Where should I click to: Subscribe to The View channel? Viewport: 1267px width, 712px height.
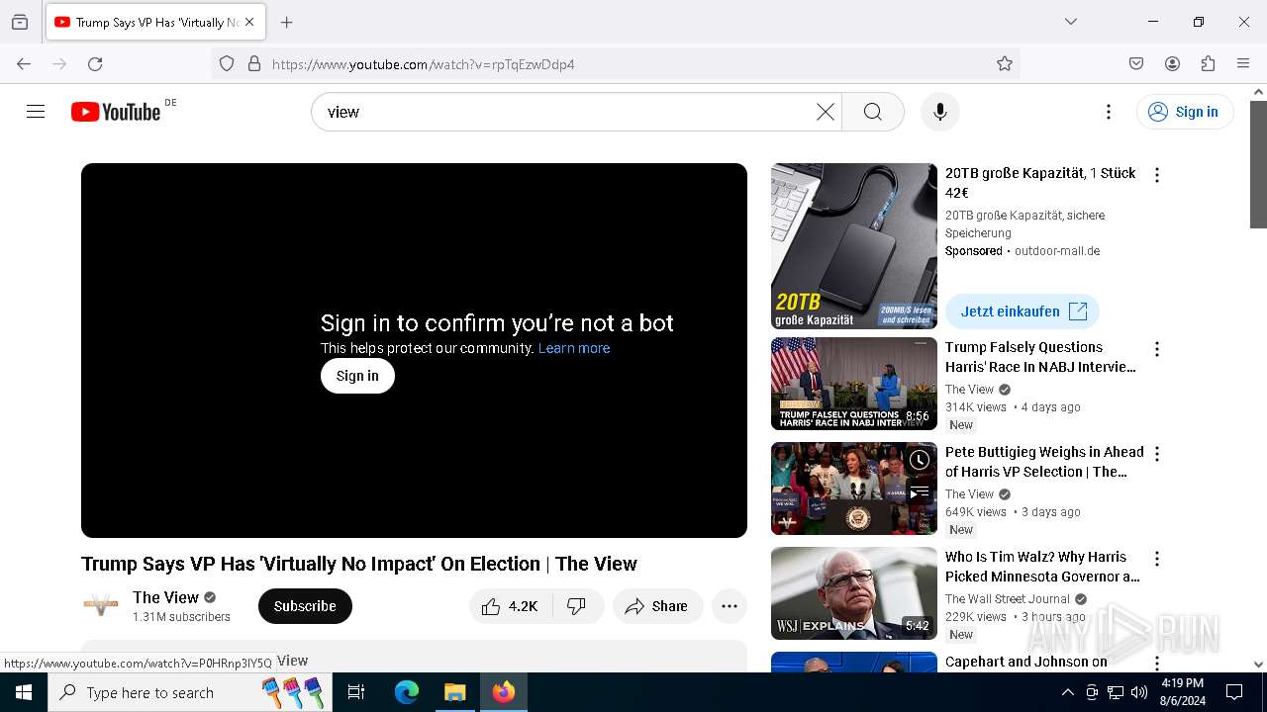coord(305,606)
